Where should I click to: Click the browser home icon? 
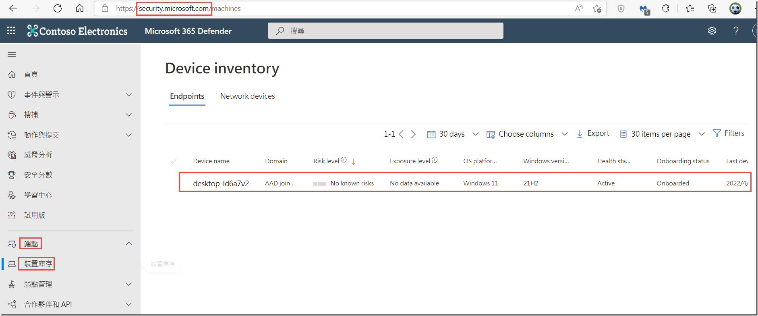(80, 8)
